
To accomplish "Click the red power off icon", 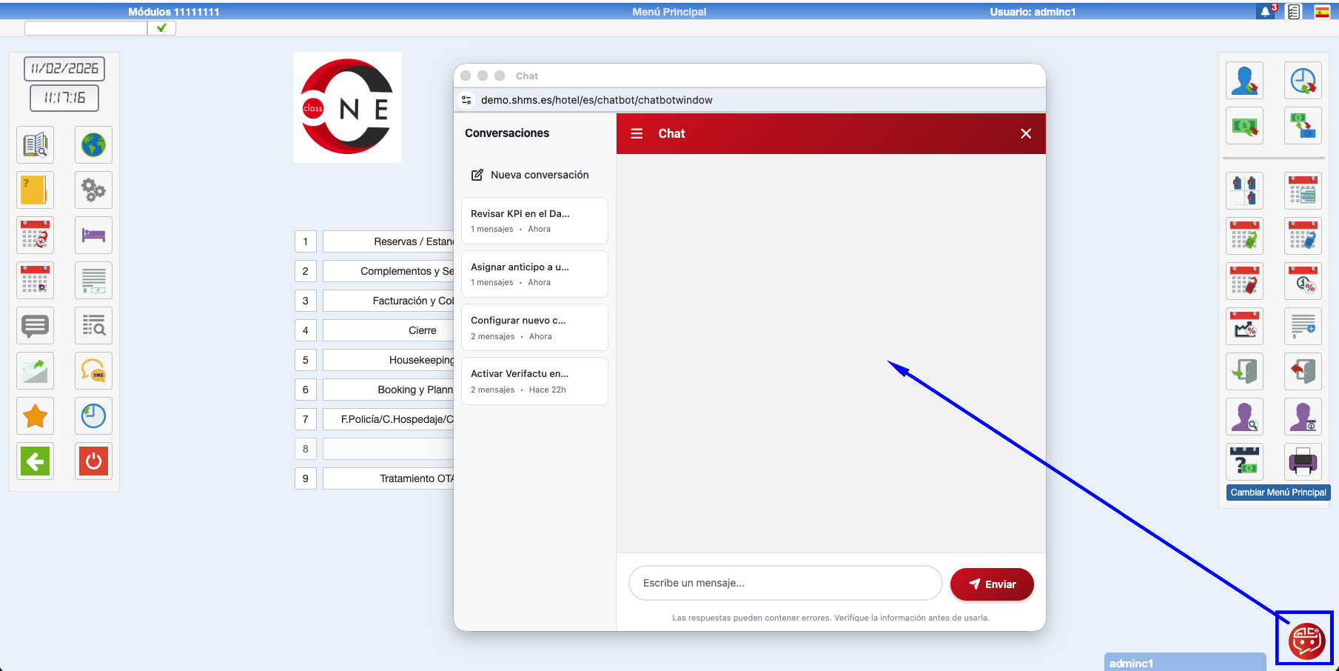I will (93, 461).
